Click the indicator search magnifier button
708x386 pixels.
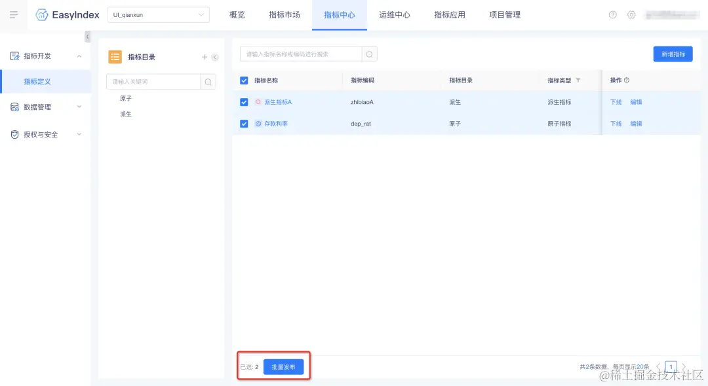[369, 54]
